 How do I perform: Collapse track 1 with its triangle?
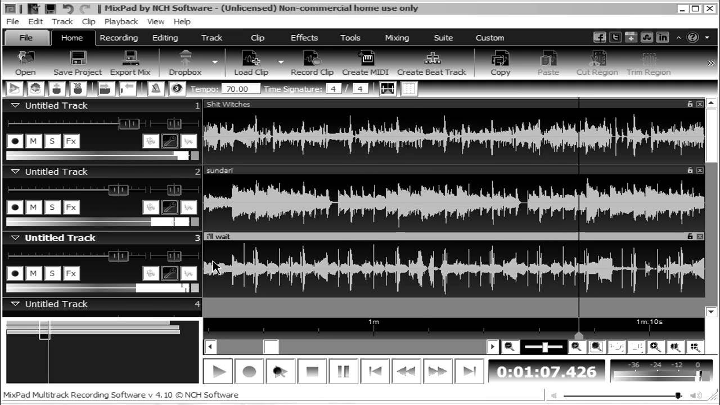pos(15,105)
